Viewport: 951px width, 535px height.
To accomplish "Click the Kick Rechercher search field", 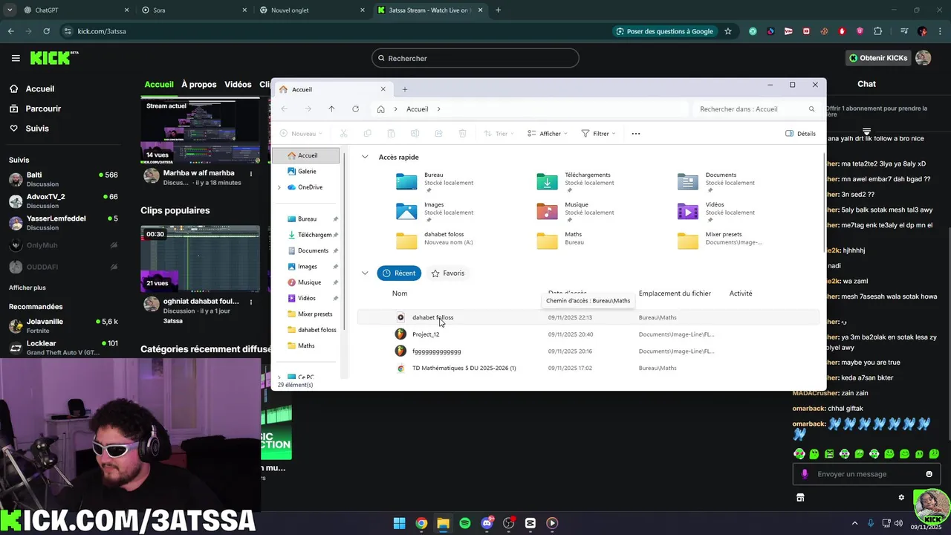I will (475, 58).
